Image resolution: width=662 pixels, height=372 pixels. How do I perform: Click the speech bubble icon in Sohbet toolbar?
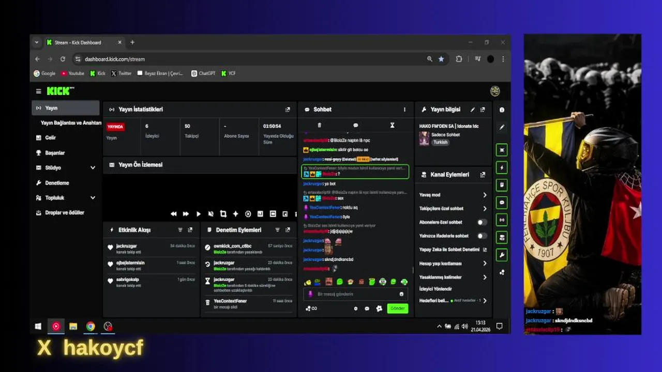[356, 126]
